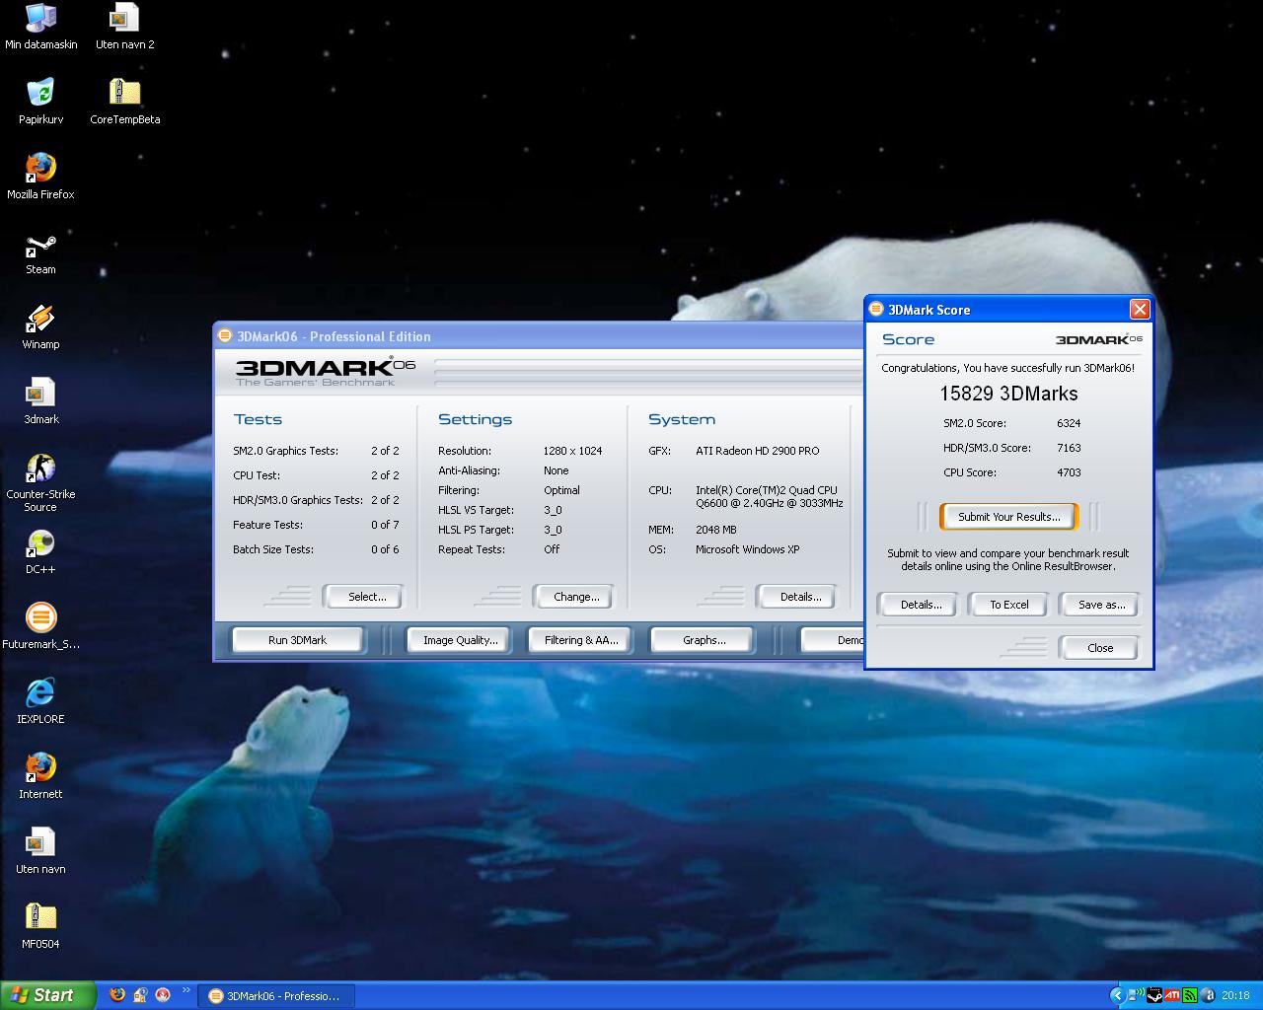Screen dimensions: 1263x1010
Task: Open the Start menu
Action: [x=47, y=995]
